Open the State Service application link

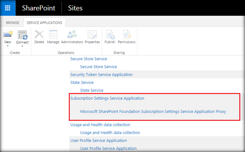pyautogui.click(x=82, y=82)
